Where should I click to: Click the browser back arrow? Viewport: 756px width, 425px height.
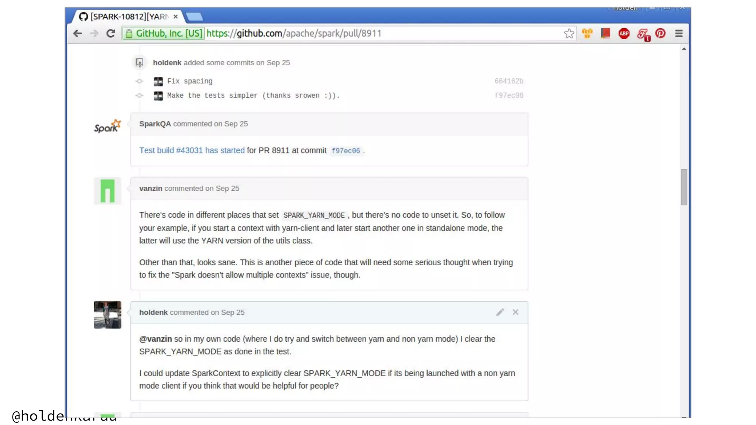78,34
